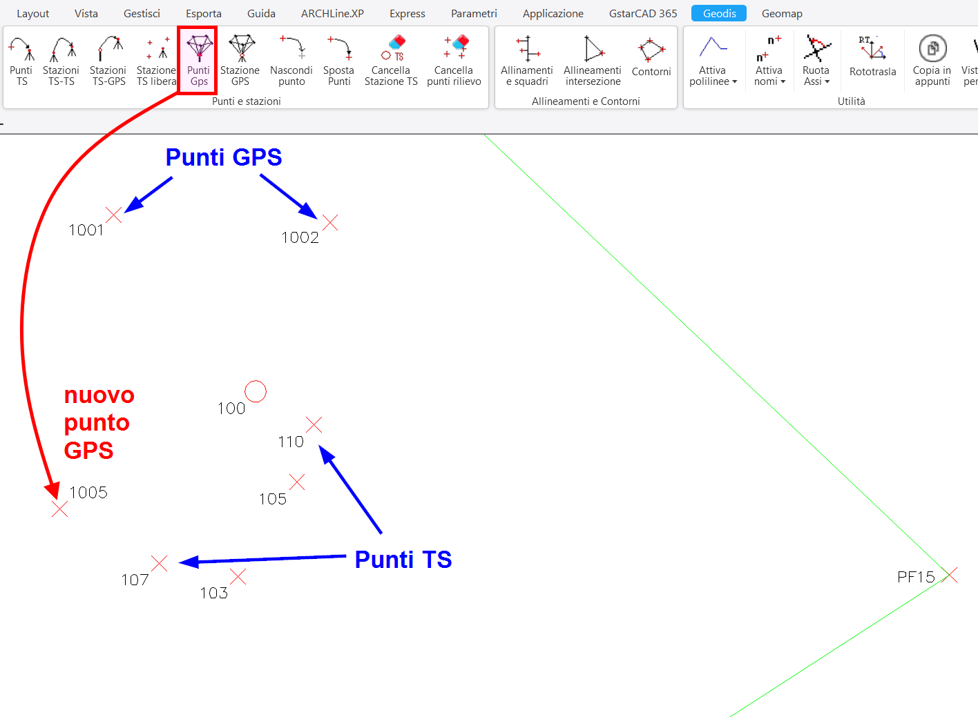The height and width of the screenshot is (717, 978).
Task: Click the Stazioni TS-TS icon
Action: 61,61
